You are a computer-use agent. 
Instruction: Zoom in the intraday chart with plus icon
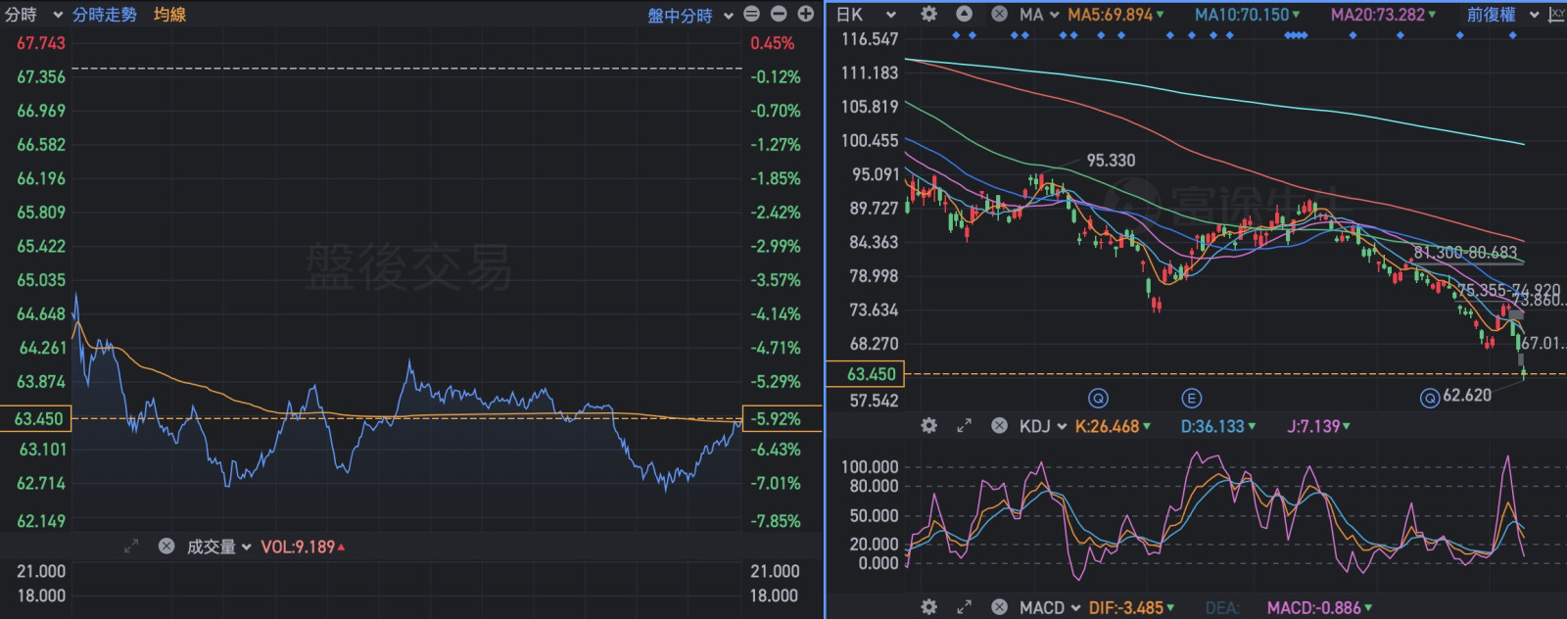tap(806, 14)
